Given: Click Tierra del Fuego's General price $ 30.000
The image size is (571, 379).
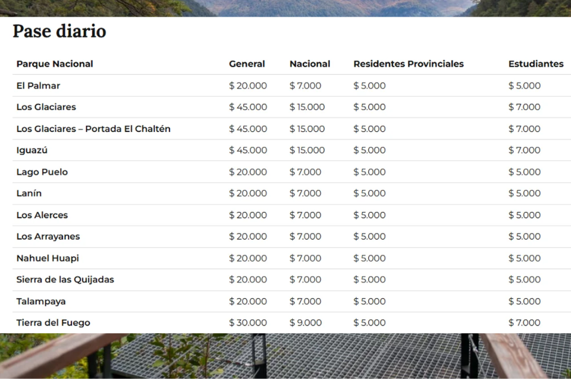Looking at the screenshot, I should 248,323.
